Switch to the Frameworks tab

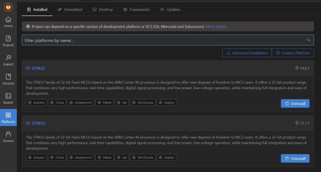(136, 10)
